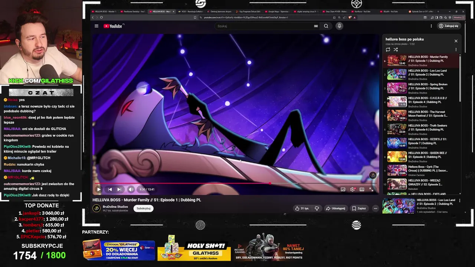Select Murder Family Episode 1 playlist entry
Image resolution: width=475 pixels, height=267 pixels.
pyautogui.click(x=421, y=61)
